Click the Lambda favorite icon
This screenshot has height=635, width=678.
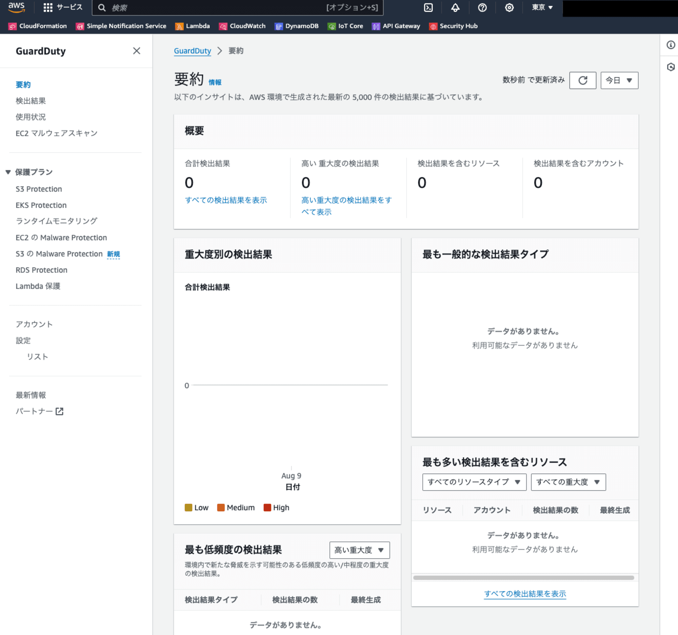[179, 26]
